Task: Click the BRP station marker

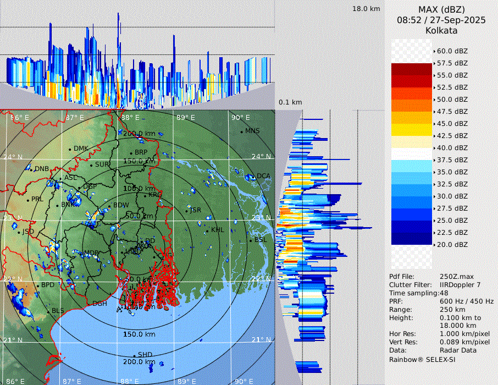Action: click(131, 153)
